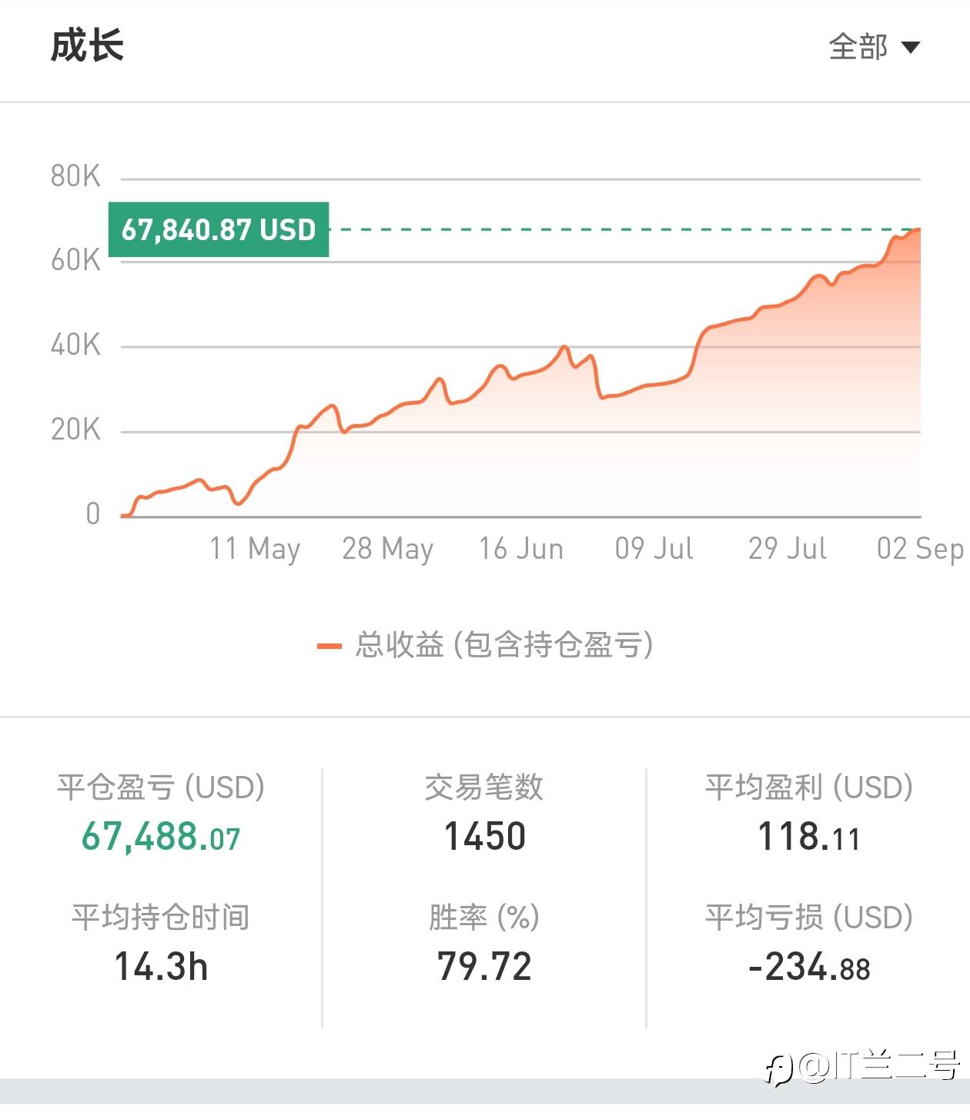The width and height of the screenshot is (970, 1120).
Task: Click the 平均盈利 value 118.11
Action: (809, 837)
